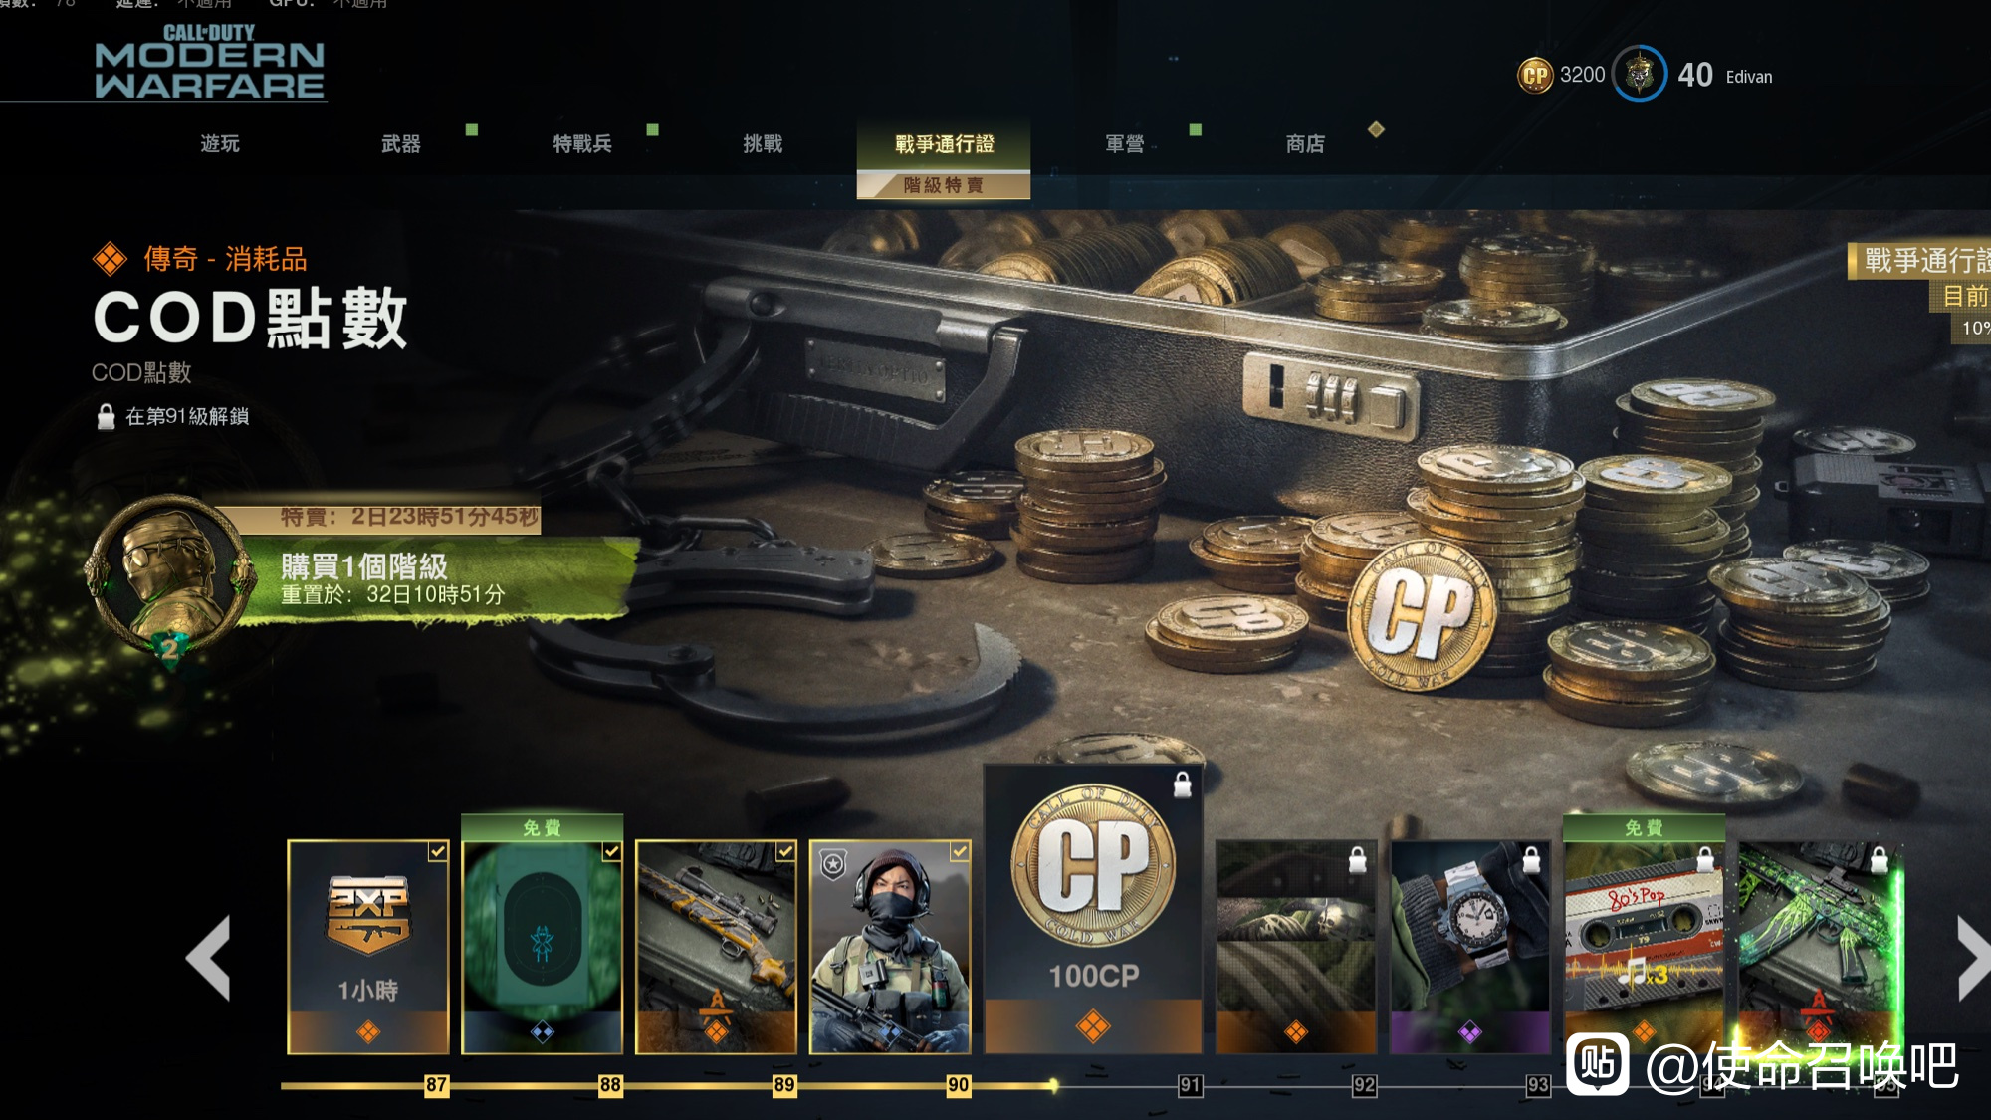1991x1120 pixels.
Task: Click the 80's Pop cassette reward
Action: 1644,936
